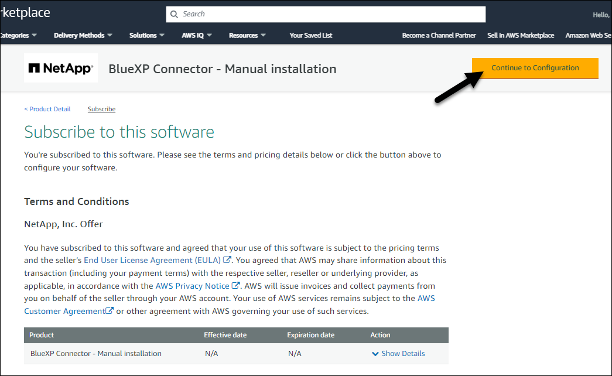Open Become a Channel Partner
The image size is (612, 376).
pos(439,35)
